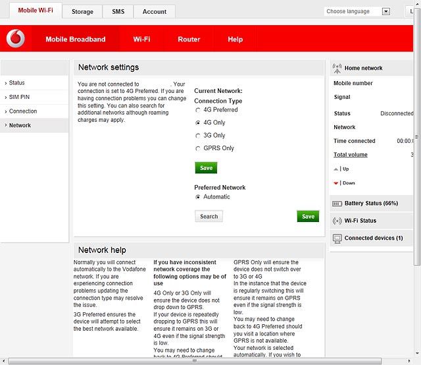The image size is (421, 365).
Task: Switch to the Mobile Wi-Fi tab
Action: [36, 11]
